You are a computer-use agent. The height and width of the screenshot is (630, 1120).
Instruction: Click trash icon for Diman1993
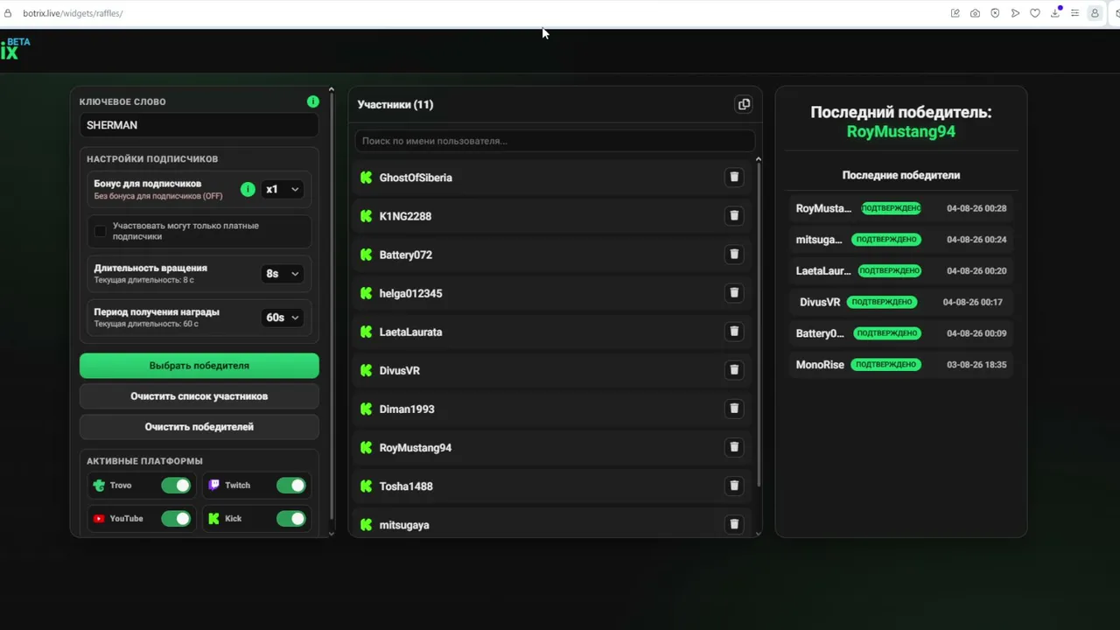click(734, 408)
